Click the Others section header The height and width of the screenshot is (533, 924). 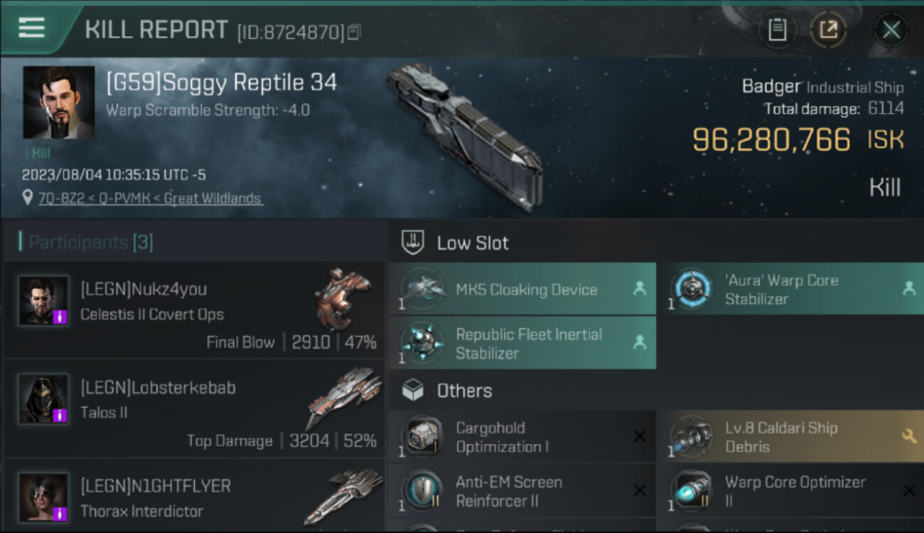pyautogui.click(x=464, y=390)
